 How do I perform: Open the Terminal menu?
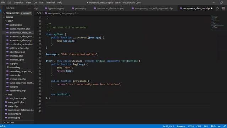point(50,2)
